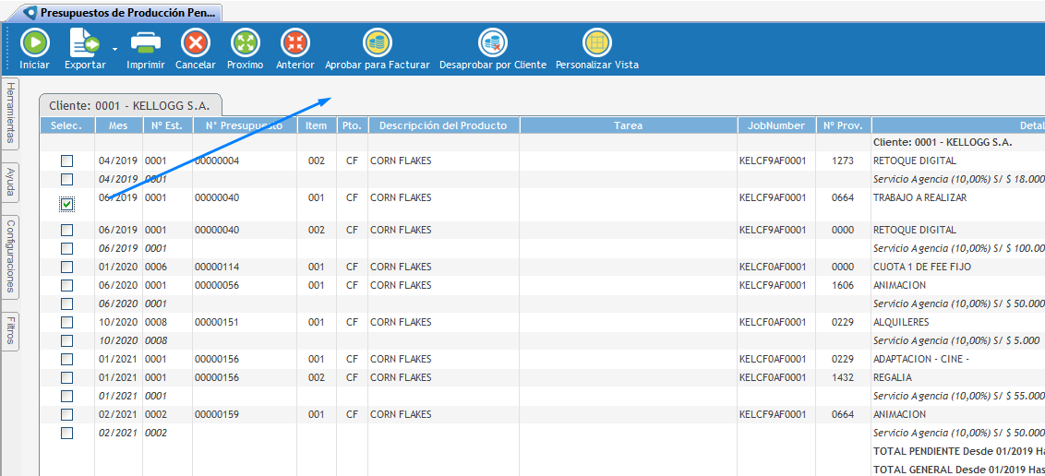
Task: Open the Configuraciones side tab
Action: pyautogui.click(x=10, y=254)
